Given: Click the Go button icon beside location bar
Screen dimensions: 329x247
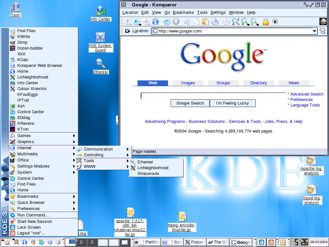Looking at the screenshot, I should pyautogui.click(x=323, y=31).
